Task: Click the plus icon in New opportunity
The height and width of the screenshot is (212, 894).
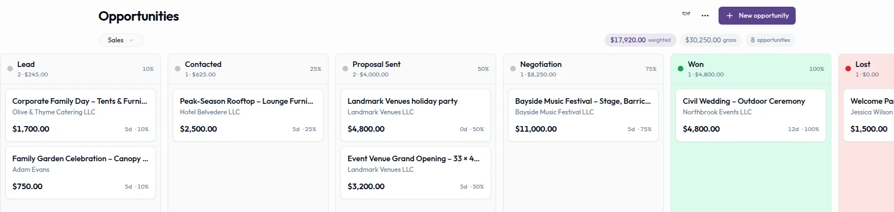Action: 729,16
